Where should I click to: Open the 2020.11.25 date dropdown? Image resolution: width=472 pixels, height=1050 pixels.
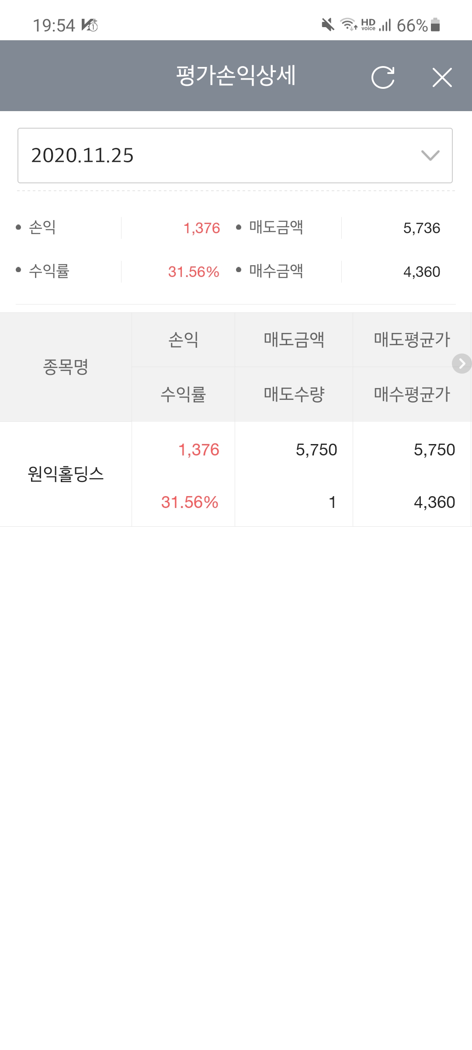pyautogui.click(x=235, y=155)
